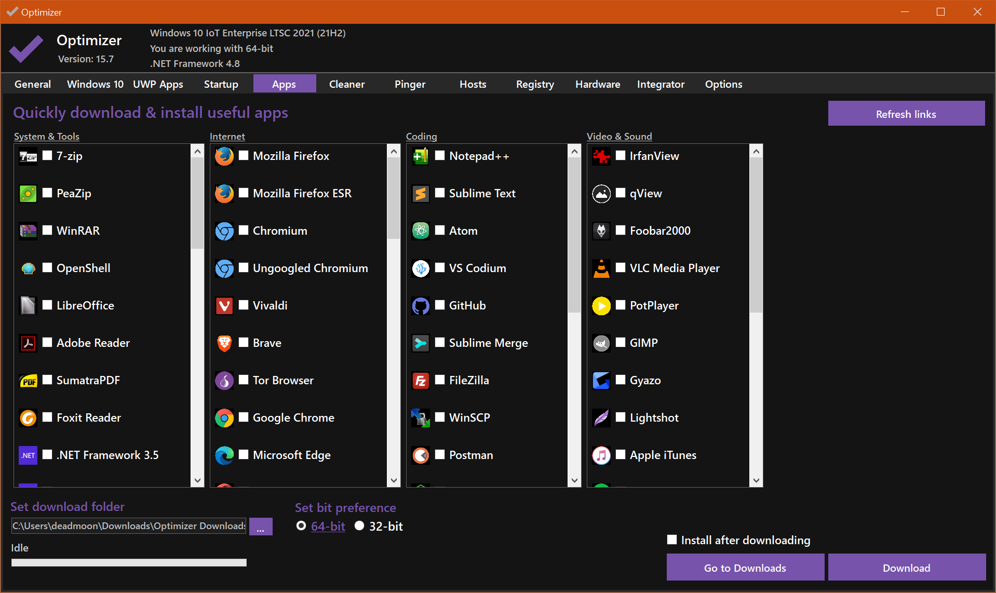This screenshot has height=593, width=996.
Task: Click the download folder path field
Action: (x=129, y=526)
